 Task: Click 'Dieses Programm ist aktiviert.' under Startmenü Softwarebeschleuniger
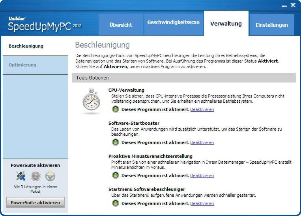(155, 203)
